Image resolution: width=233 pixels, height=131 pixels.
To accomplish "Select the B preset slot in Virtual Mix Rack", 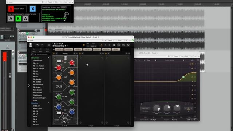I will (109, 45).
